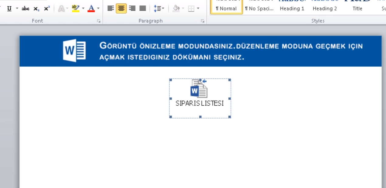Image resolution: width=386 pixels, height=188 pixels.
Task: Open Paragraph dialog launcher
Action: tap(202, 21)
